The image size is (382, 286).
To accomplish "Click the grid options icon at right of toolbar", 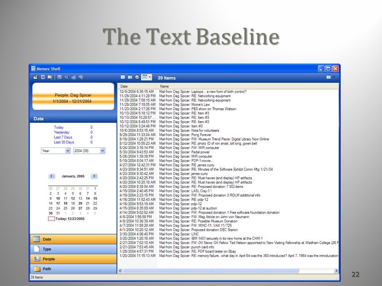I will click(x=328, y=77).
